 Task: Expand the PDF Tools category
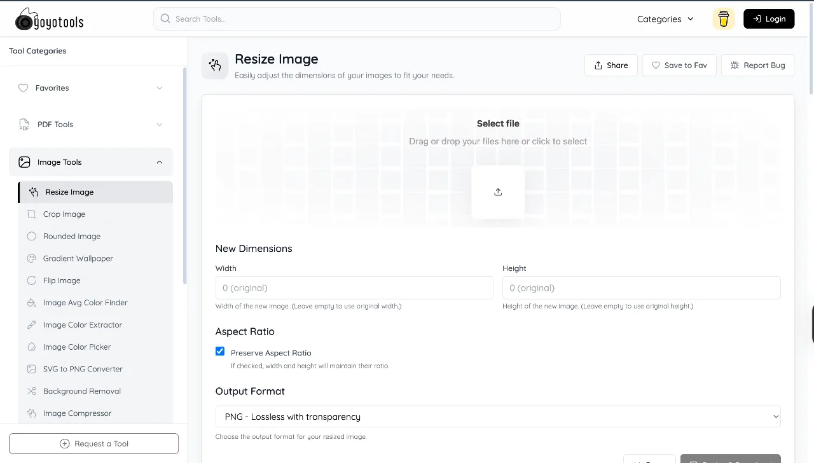(91, 125)
